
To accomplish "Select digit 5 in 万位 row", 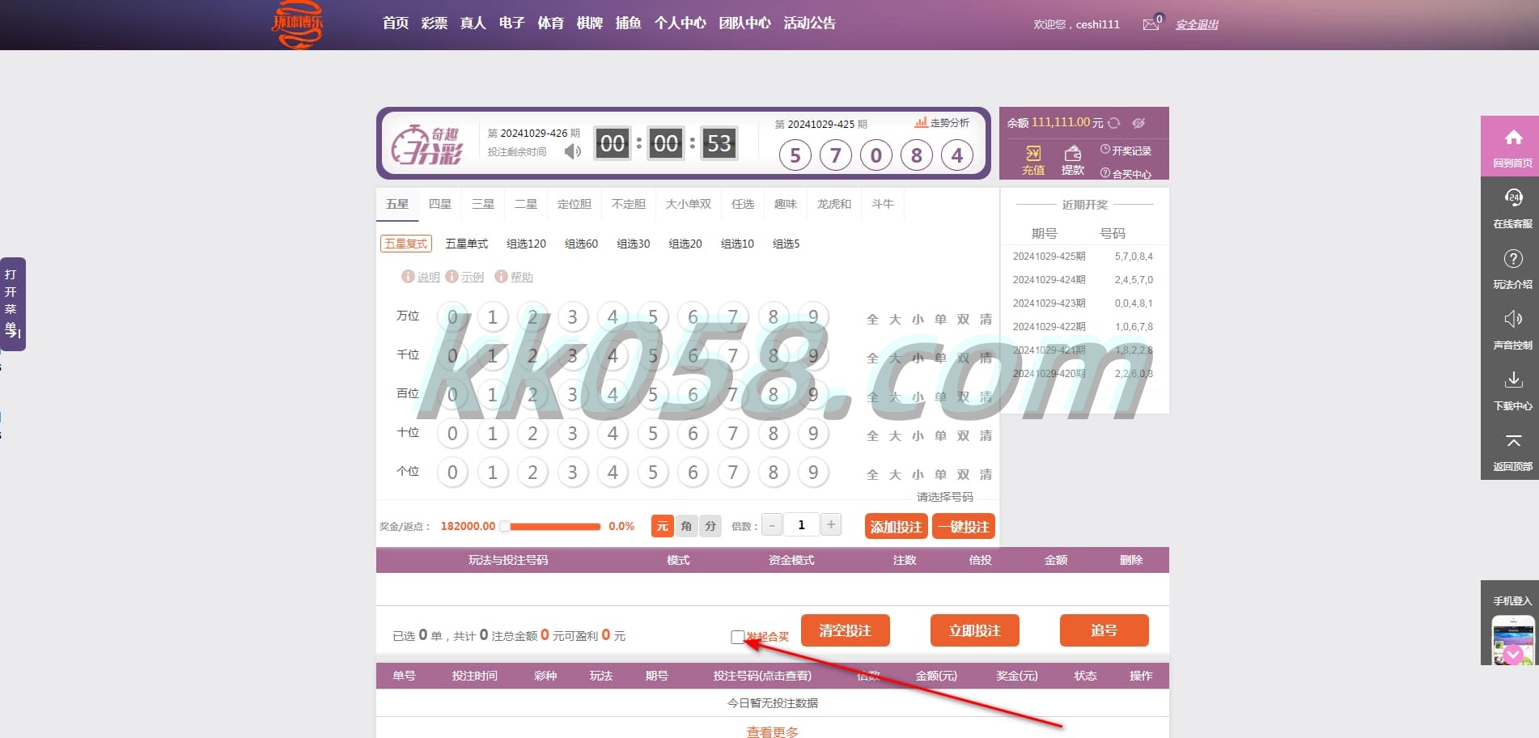I will (x=653, y=317).
